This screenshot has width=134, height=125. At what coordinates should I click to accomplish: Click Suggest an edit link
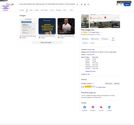pyautogui.click(x=85, y=74)
